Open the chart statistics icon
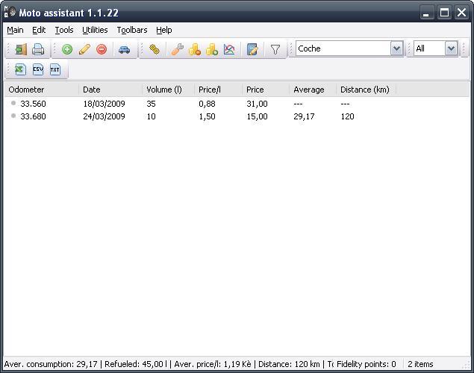The width and height of the screenshot is (474, 373). point(229,49)
